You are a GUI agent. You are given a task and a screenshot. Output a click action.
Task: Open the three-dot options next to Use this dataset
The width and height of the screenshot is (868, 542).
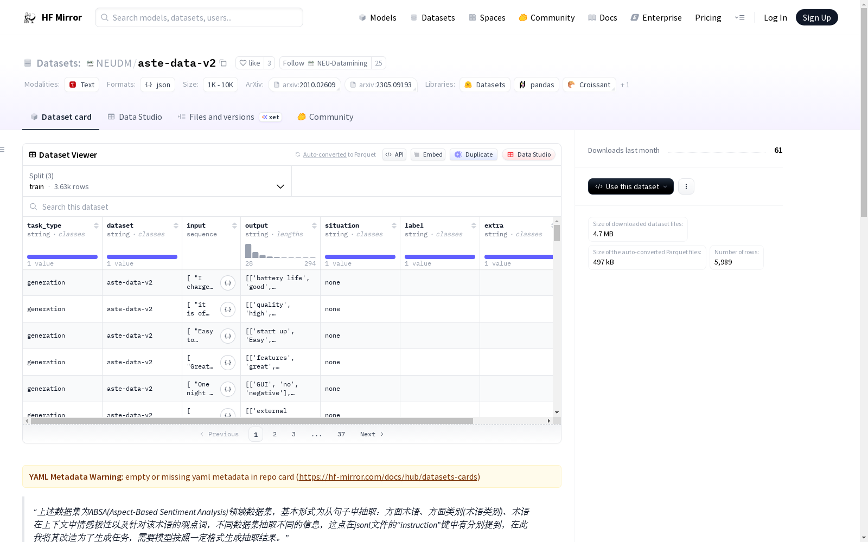(x=686, y=186)
